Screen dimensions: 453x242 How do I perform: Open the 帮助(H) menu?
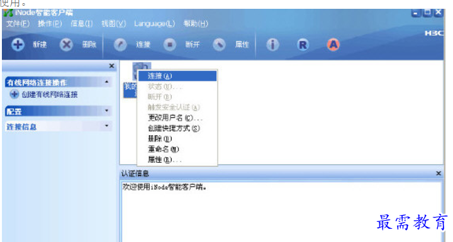[x=196, y=24]
